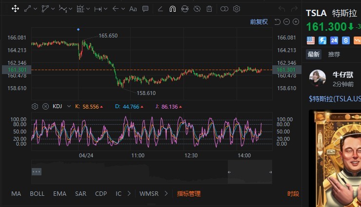Image resolution: width=361 pixels, height=207 pixels.
Task: Open KDJ indicator settings gear
Action: [x=35, y=106]
